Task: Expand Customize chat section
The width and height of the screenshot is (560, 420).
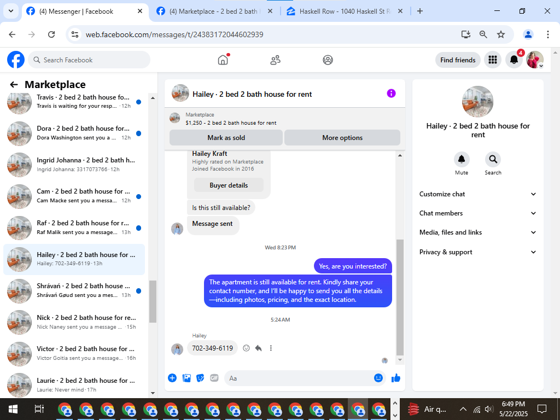Action: pos(477,194)
